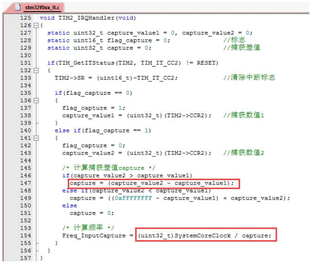
Task: Click on 'TIM2_IRQHandler' function name
Action: tap(86, 18)
